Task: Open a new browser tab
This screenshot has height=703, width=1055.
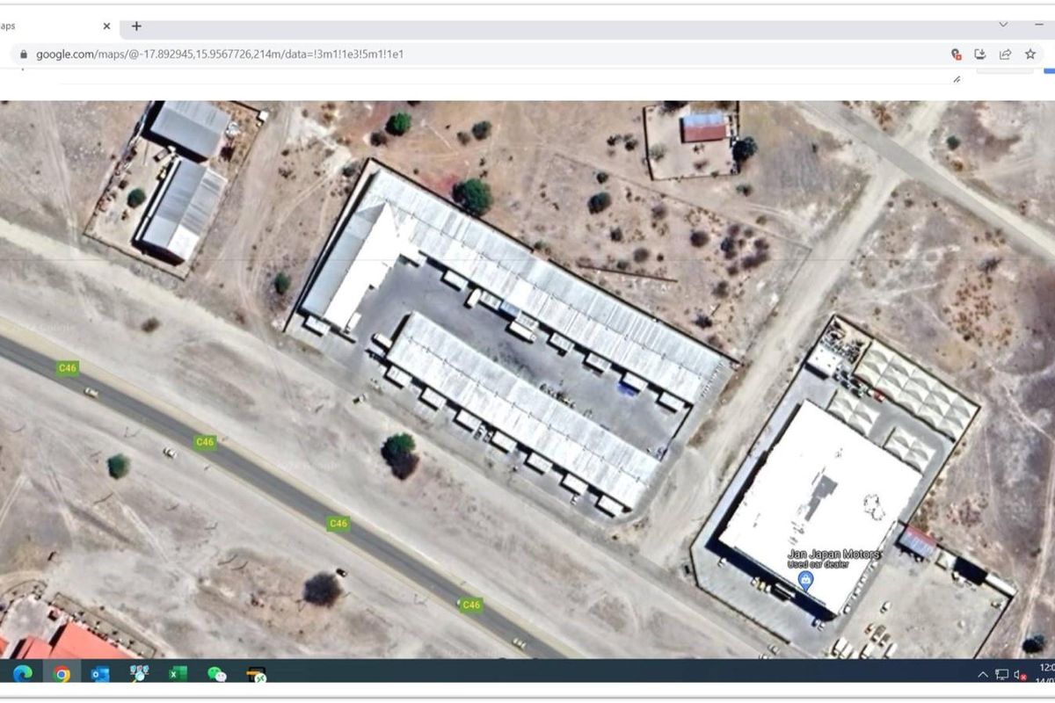Action: 136,25
